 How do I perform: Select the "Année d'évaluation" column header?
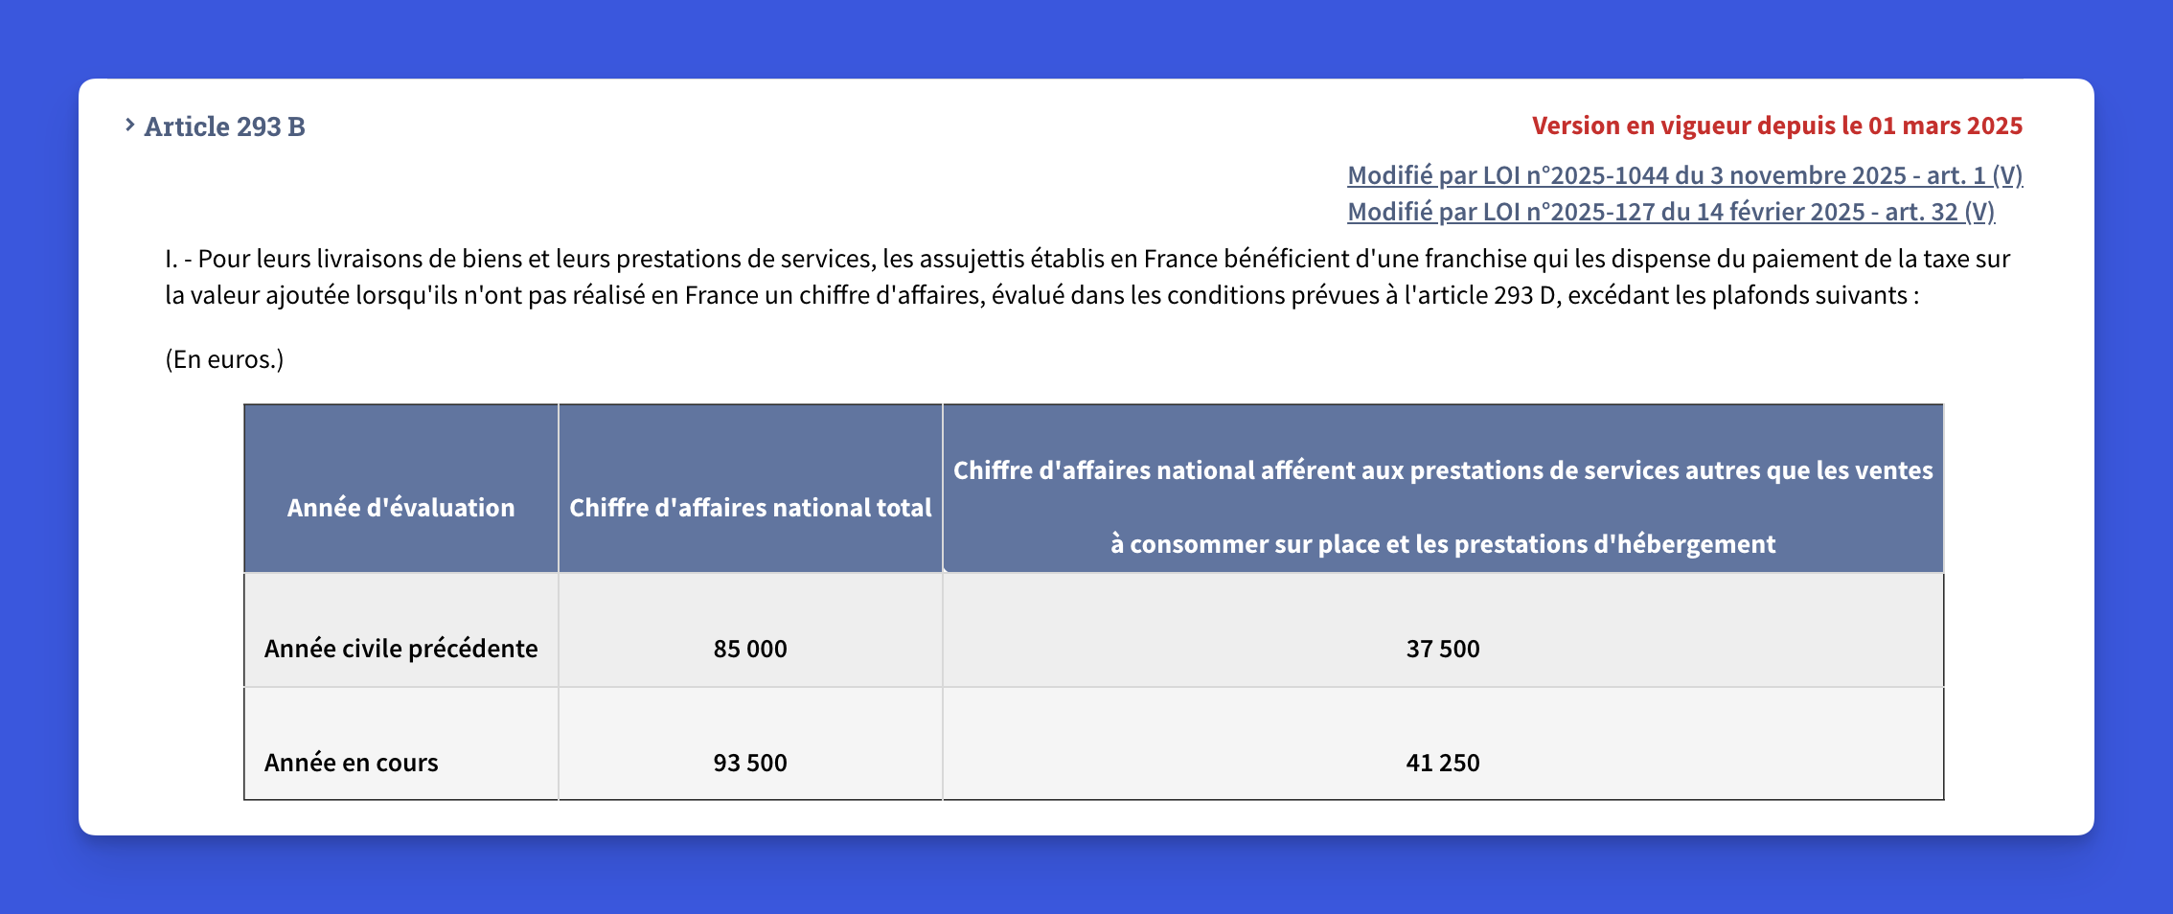[x=400, y=508]
